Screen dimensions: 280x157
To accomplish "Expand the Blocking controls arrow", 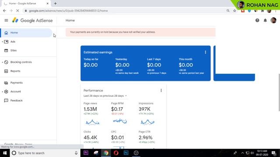I will pyautogui.click(x=2, y=62).
